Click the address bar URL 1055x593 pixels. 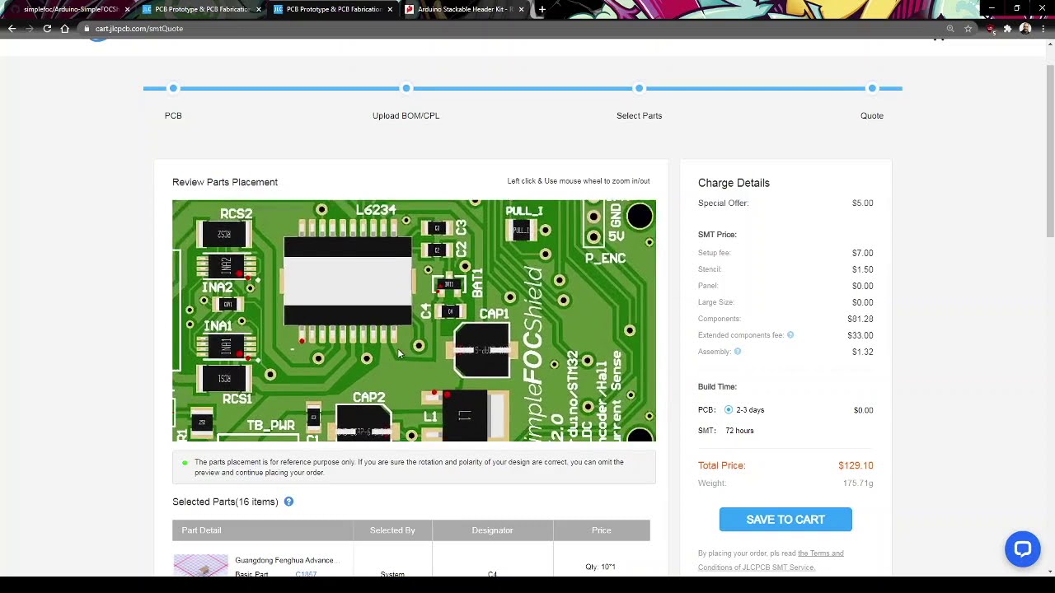[x=139, y=29]
